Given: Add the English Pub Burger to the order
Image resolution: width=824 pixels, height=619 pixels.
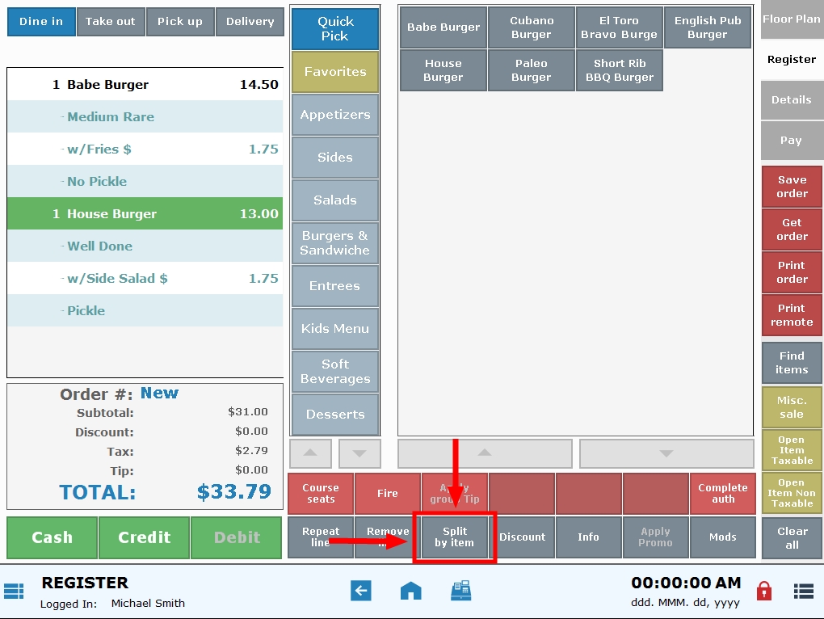Looking at the screenshot, I should point(707,27).
